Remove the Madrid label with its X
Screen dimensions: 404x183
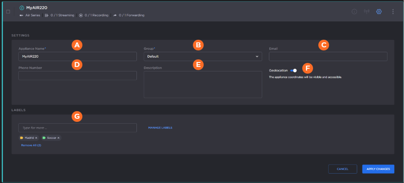[x=36, y=138]
